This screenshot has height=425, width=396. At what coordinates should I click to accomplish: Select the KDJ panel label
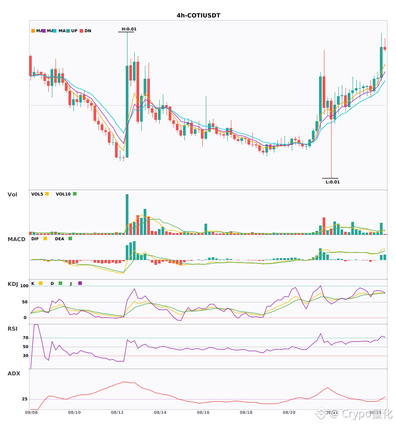click(x=13, y=284)
